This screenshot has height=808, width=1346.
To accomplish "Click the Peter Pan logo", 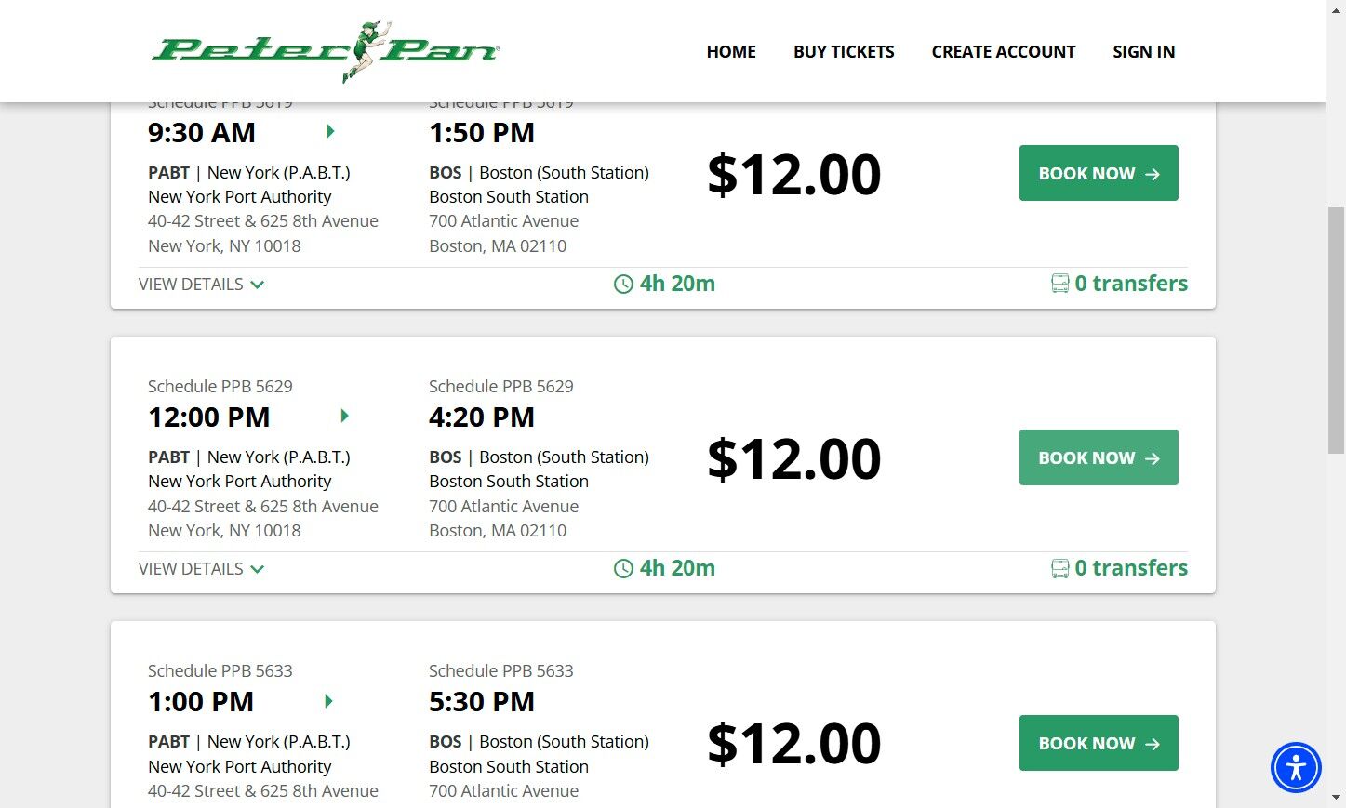I will [x=326, y=51].
